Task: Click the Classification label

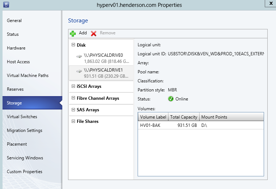Action: click(151, 81)
